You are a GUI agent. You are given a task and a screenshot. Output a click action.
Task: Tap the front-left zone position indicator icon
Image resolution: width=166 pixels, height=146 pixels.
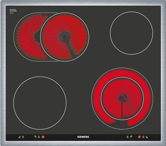click(x=20, y=137)
